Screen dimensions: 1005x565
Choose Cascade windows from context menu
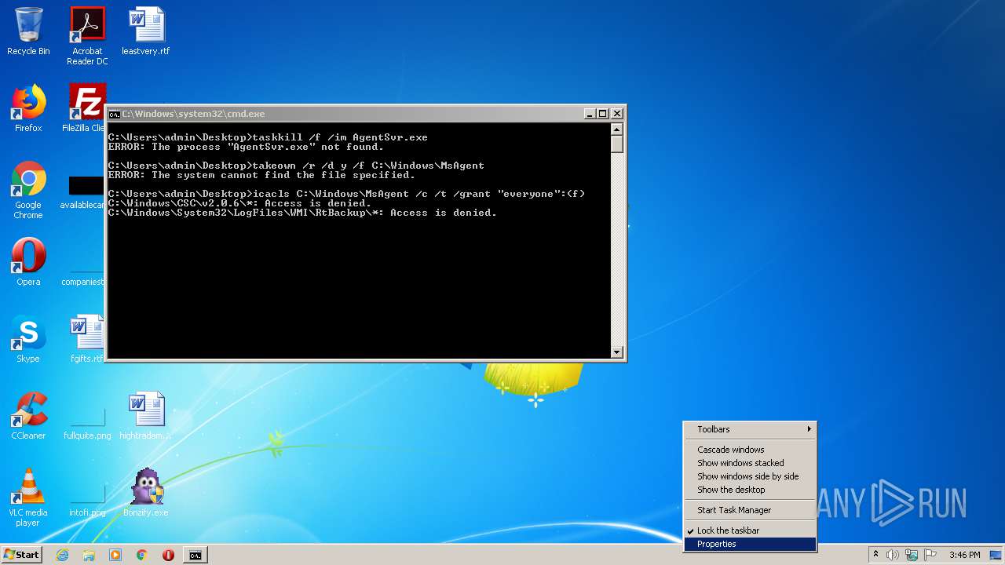(x=750, y=450)
